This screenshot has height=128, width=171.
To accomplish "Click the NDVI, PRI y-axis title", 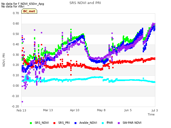I will pos(4,60).
